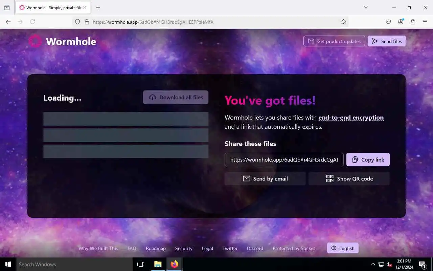Open the Twitter footer link
This screenshot has height=271, width=433.
(230, 248)
